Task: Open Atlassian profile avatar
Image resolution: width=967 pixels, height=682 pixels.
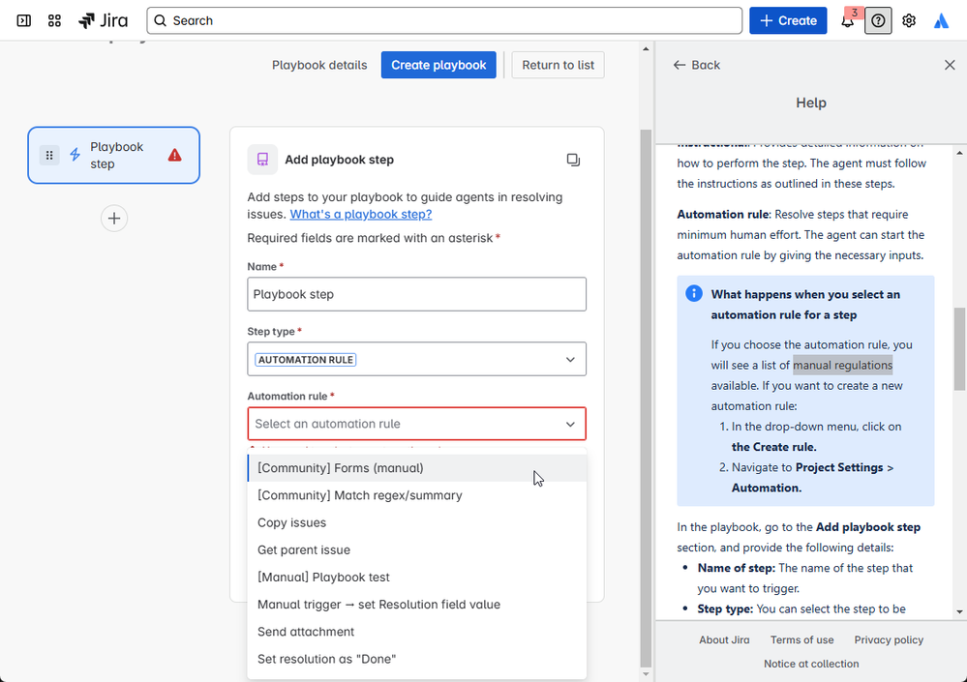Action: pos(941,21)
